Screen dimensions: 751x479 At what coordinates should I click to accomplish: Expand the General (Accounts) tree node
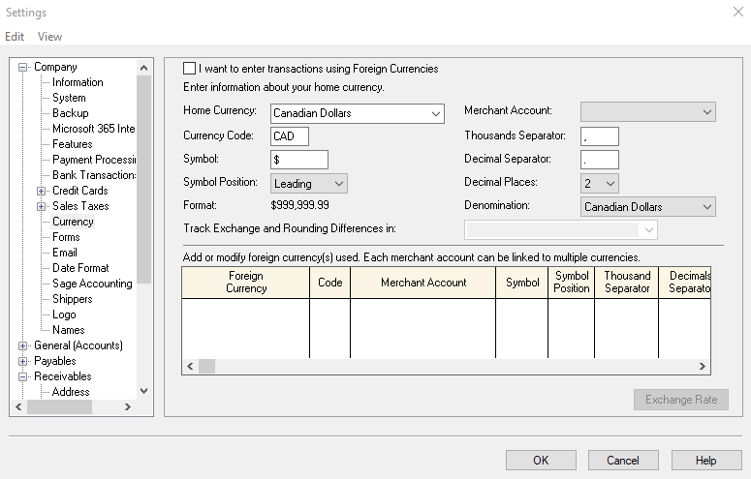[23, 345]
